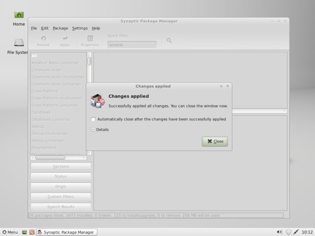Click the magnifier Search icon
315x236 pixels.
pyautogui.click(x=169, y=41)
